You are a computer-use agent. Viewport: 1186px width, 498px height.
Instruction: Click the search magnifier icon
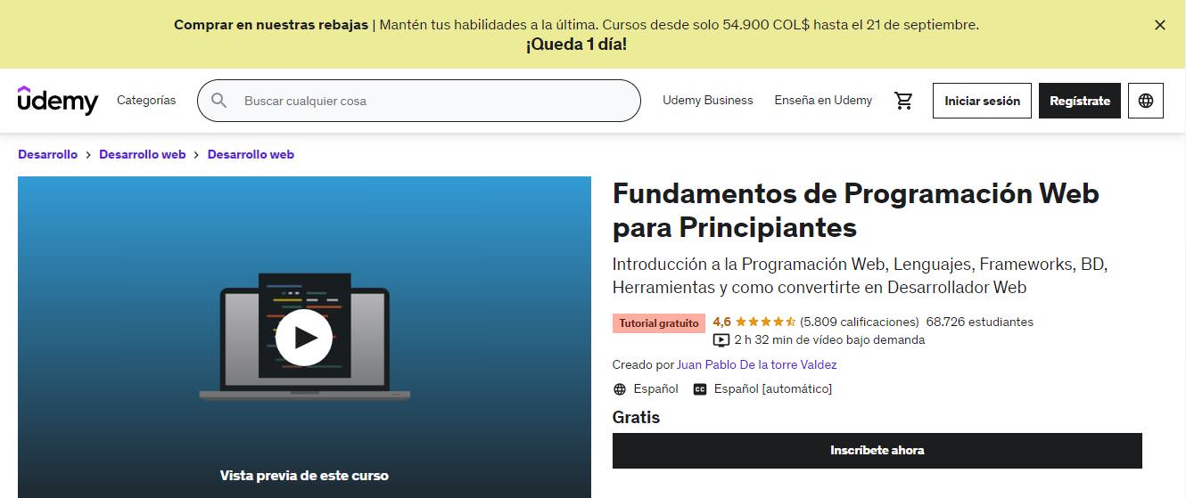(218, 101)
